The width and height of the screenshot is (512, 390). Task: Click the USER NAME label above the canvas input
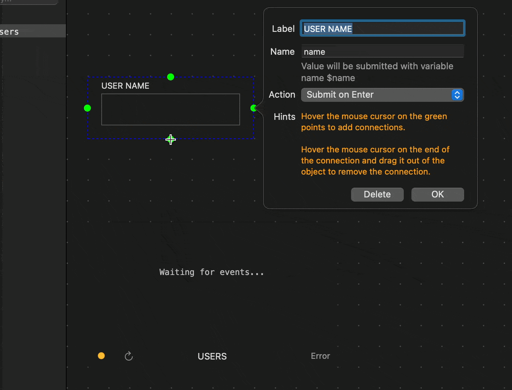click(125, 86)
